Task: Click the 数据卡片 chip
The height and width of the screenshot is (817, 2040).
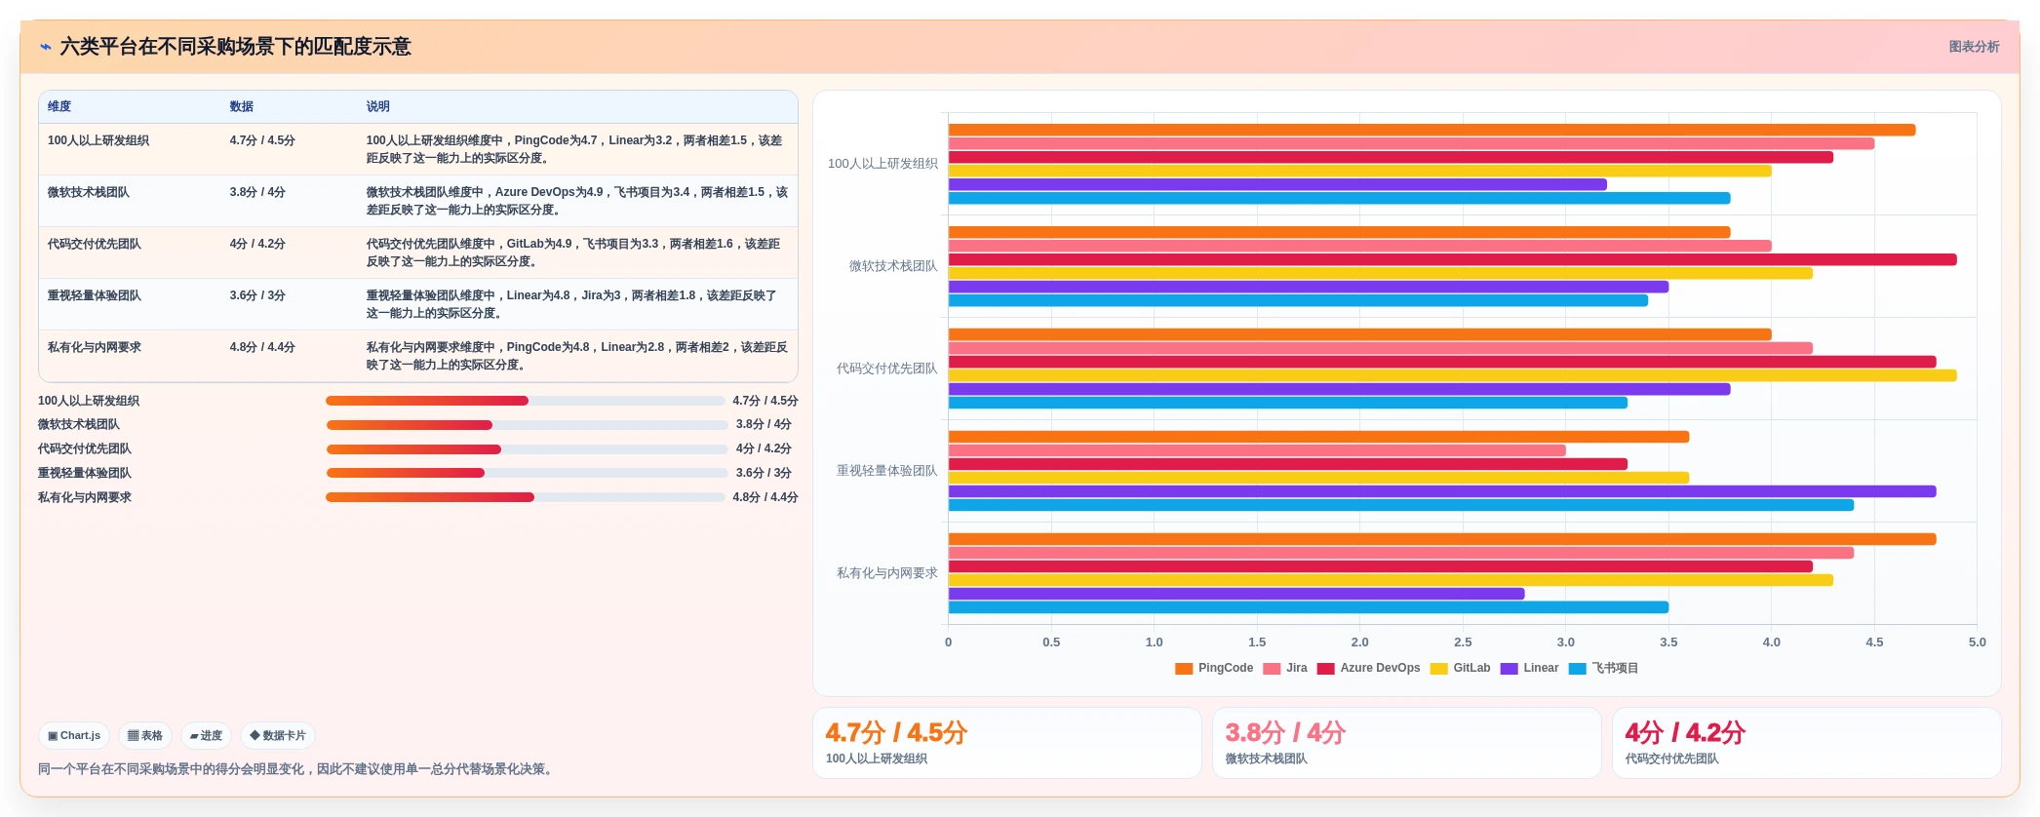Action: (278, 736)
